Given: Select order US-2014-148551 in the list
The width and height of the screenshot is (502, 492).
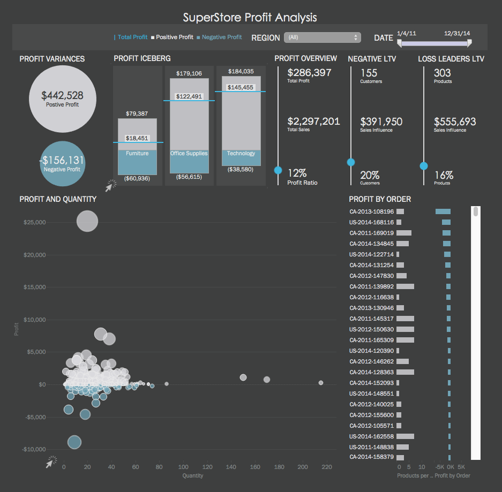Looking at the screenshot, I should tap(371, 394).
